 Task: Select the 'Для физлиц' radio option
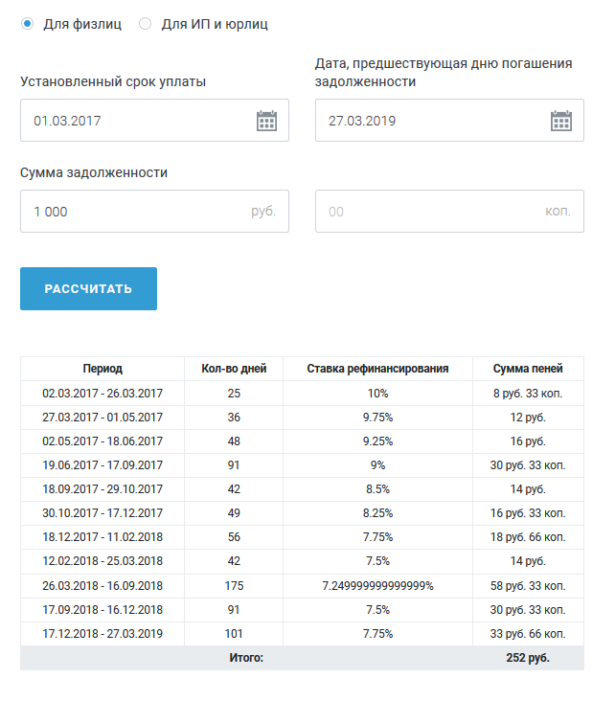[27, 24]
